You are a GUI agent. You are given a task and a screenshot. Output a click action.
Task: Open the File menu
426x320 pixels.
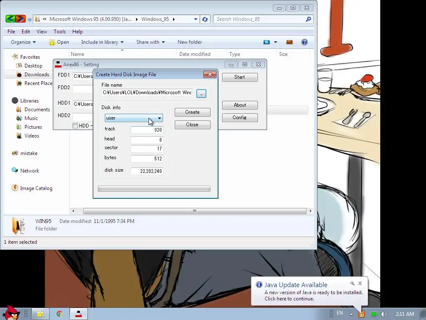pos(11,32)
